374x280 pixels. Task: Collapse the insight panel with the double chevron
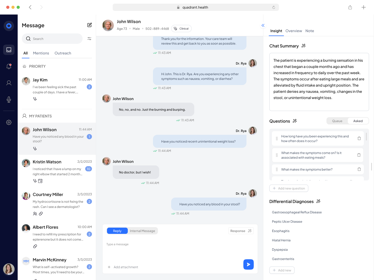(x=263, y=25)
